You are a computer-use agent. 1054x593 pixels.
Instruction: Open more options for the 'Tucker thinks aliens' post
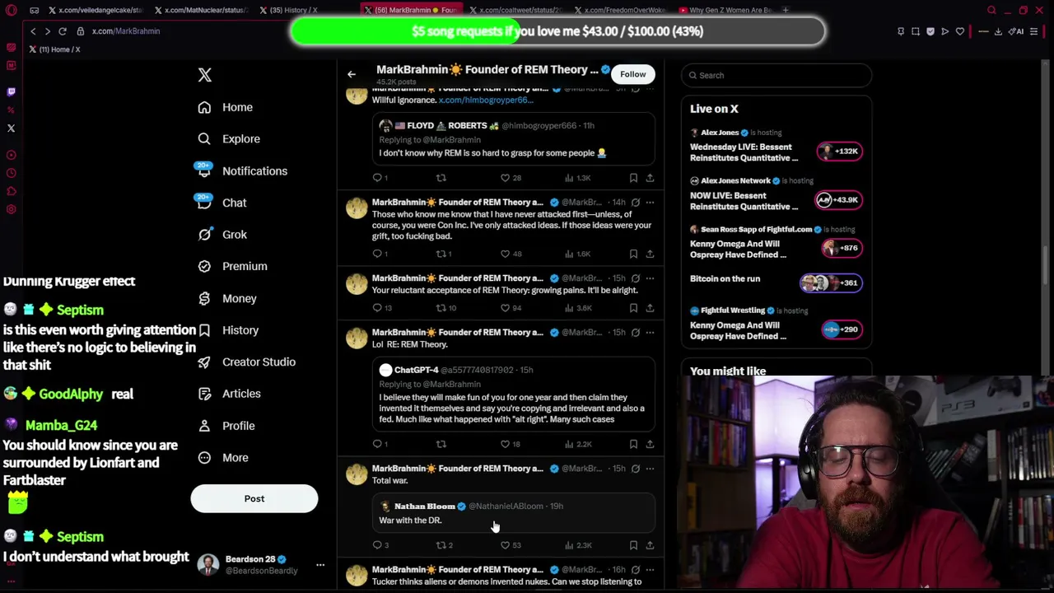pyautogui.click(x=650, y=570)
